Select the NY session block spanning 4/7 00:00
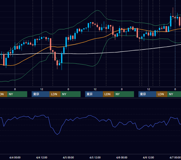 pyautogui.click(x=174, y=94)
